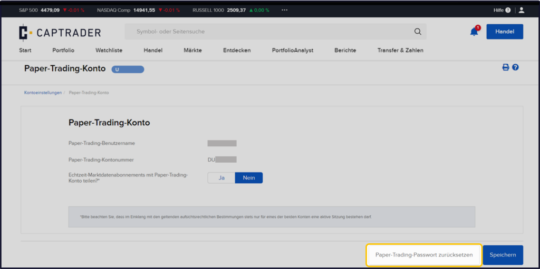Click the account number badge starting with U

[x=128, y=69]
